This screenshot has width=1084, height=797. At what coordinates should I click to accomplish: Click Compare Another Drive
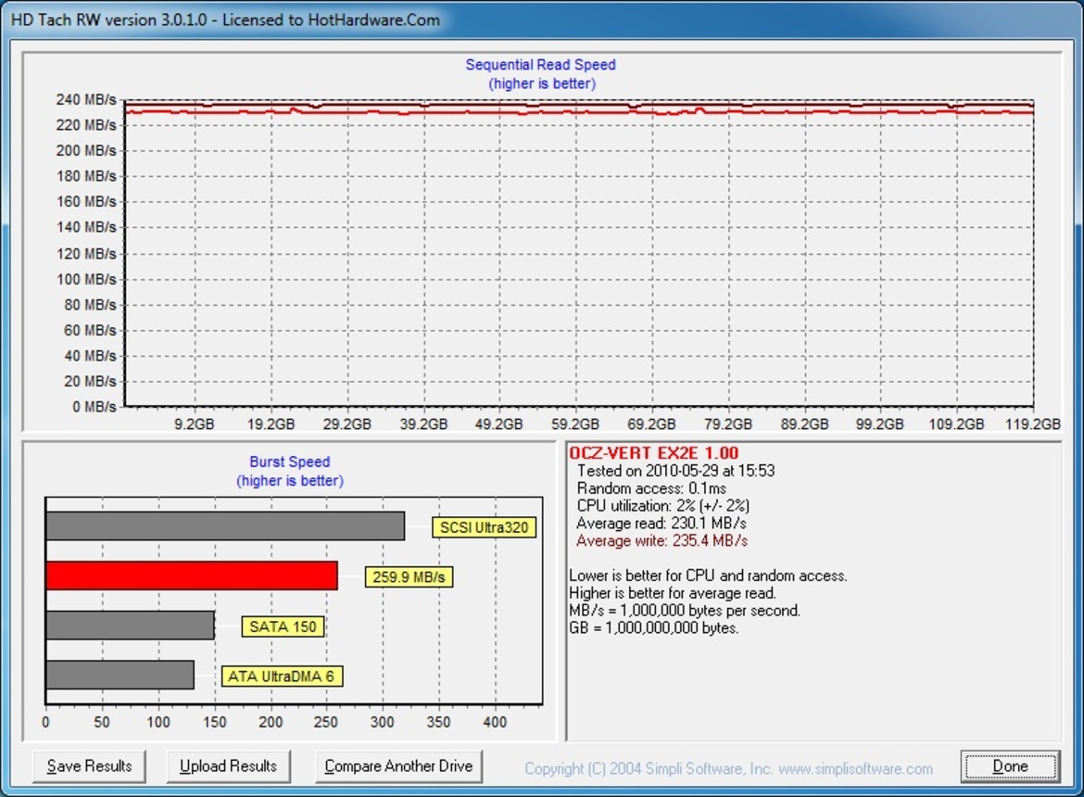click(x=398, y=766)
